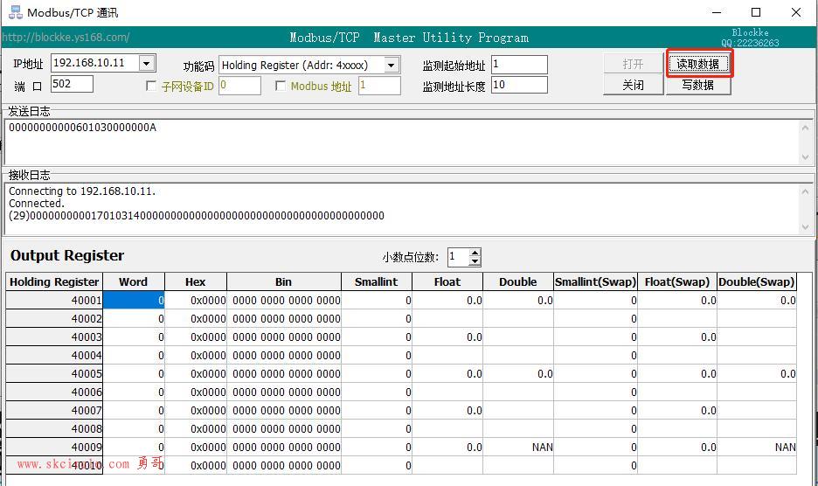Select register row 40008
The height and width of the screenshot is (486, 818).
coord(54,428)
